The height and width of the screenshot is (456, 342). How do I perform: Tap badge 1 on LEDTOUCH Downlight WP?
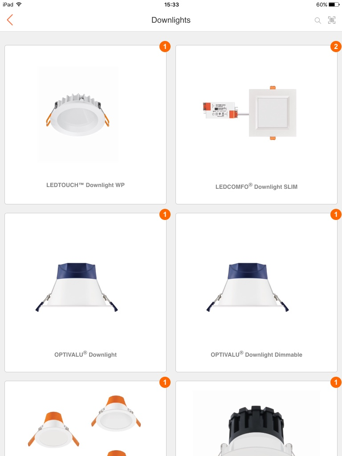click(x=165, y=46)
